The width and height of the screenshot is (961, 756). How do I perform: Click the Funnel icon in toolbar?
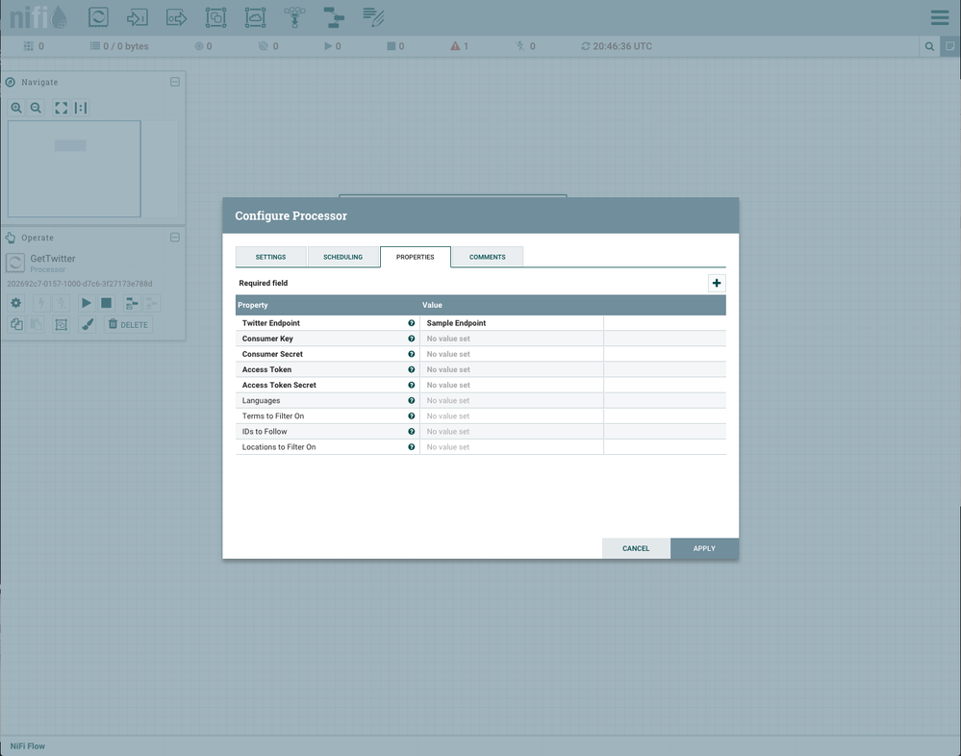(294, 16)
